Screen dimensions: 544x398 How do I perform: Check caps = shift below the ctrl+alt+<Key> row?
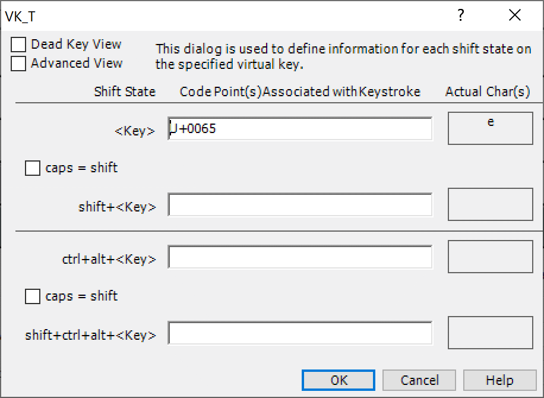pyautogui.click(x=33, y=296)
